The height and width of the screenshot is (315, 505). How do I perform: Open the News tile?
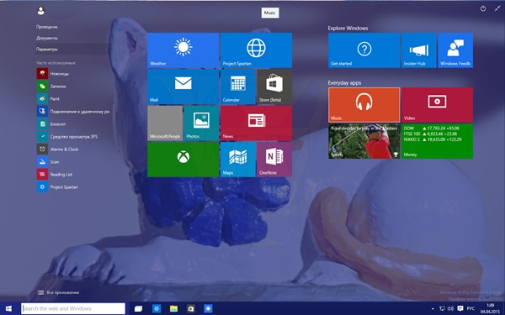click(256, 123)
